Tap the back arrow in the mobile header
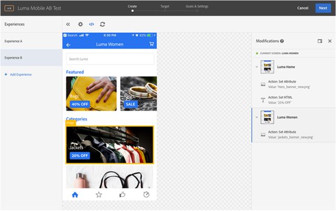336x211 pixels. coord(68,45)
